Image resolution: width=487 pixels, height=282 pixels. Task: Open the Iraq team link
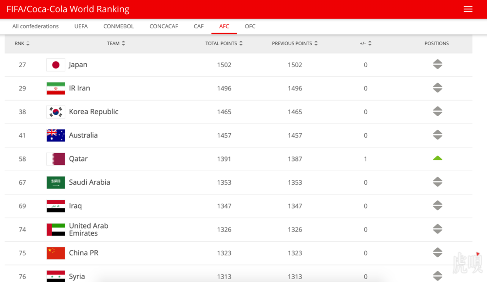tap(75, 206)
